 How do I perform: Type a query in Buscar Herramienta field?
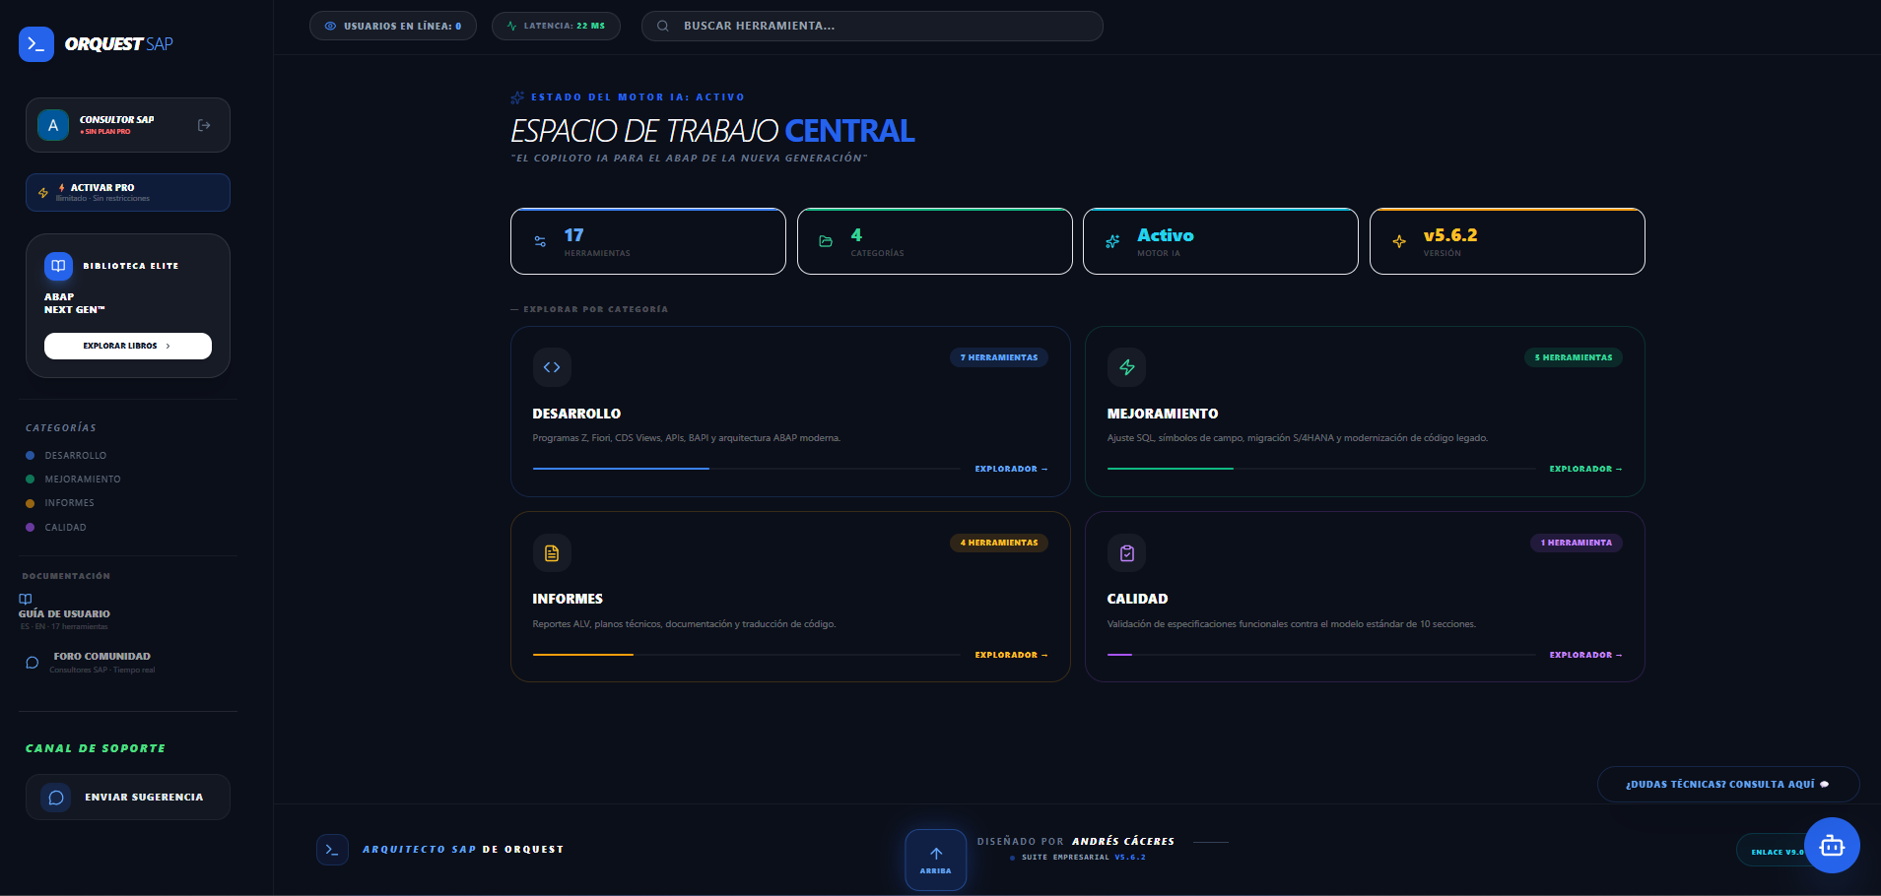pyautogui.click(x=872, y=26)
